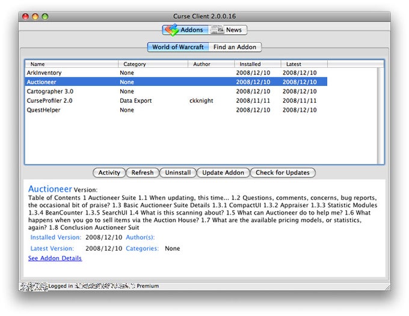The width and height of the screenshot is (409, 316).
Task: Click the Categories label
Action: coord(142,249)
